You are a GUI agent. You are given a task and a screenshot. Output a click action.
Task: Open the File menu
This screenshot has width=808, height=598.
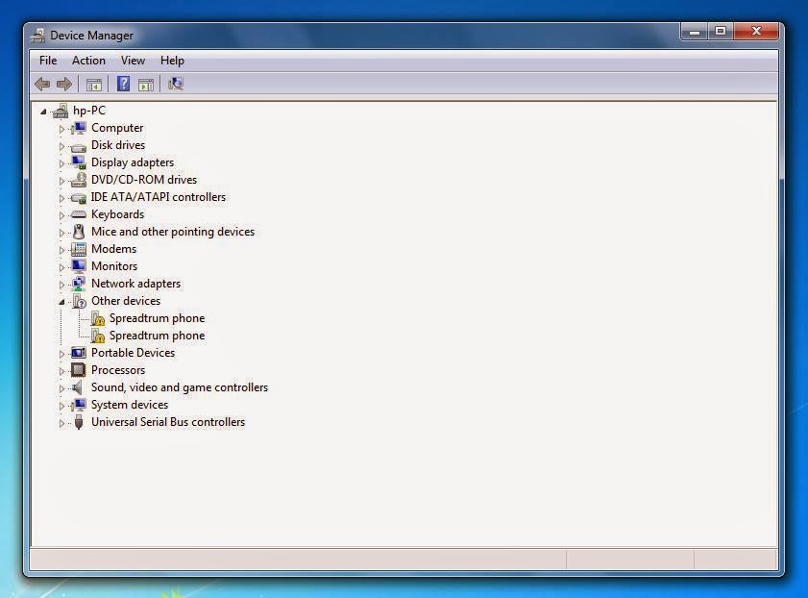point(48,60)
